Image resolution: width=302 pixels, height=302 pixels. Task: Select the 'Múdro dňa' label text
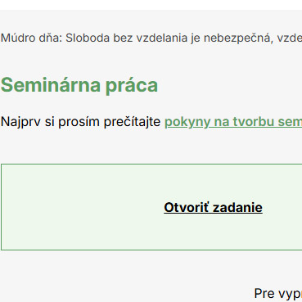click(32, 38)
